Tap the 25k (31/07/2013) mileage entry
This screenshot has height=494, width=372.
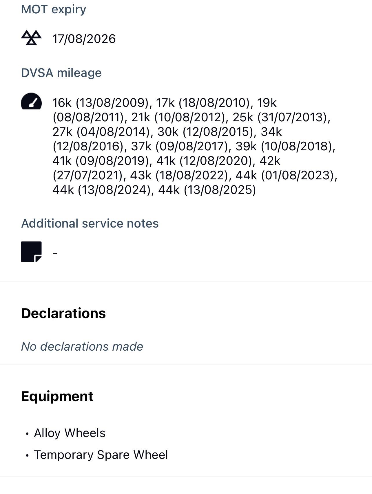point(281,117)
